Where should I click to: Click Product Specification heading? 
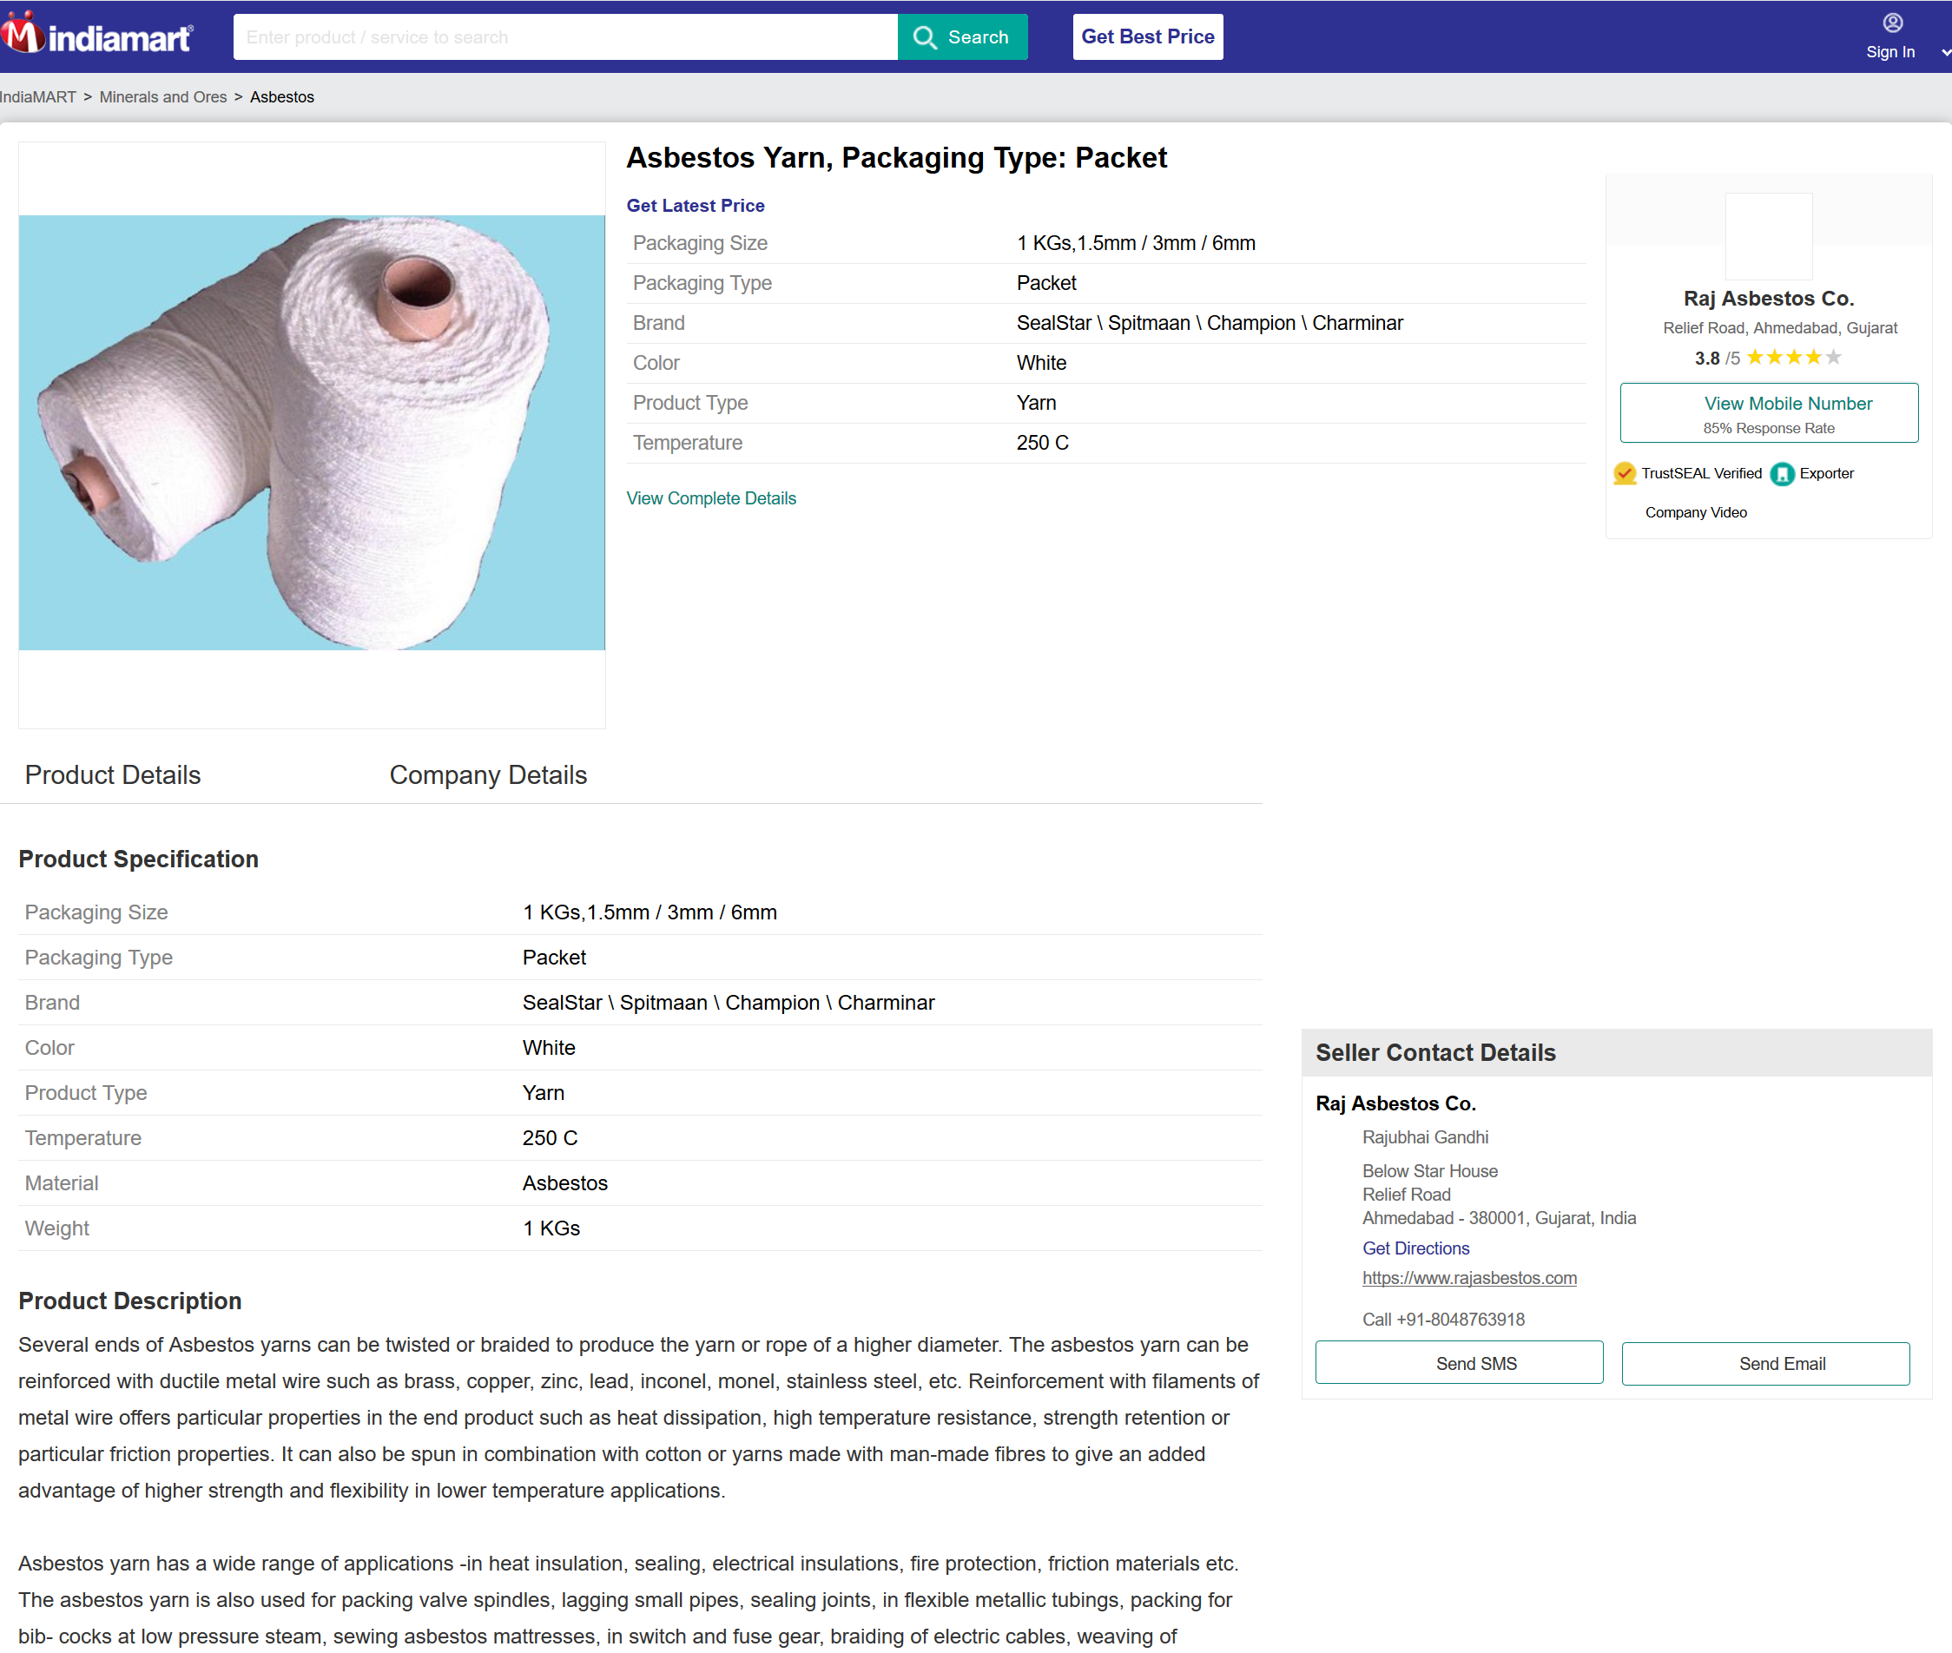(x=138, y=859)
